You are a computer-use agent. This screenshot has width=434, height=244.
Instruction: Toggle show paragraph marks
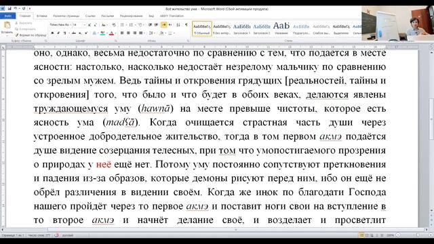coord(186,25)
